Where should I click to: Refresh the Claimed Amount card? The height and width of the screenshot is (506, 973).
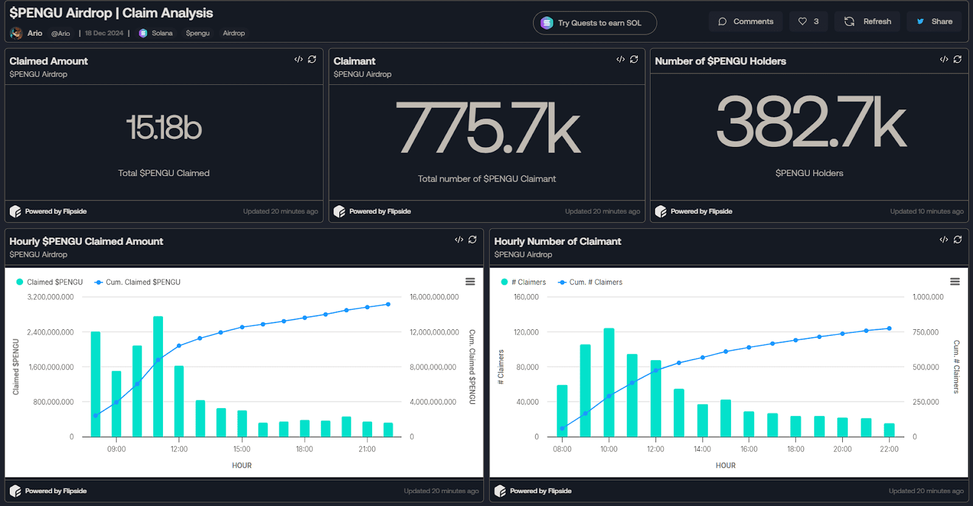312,60
